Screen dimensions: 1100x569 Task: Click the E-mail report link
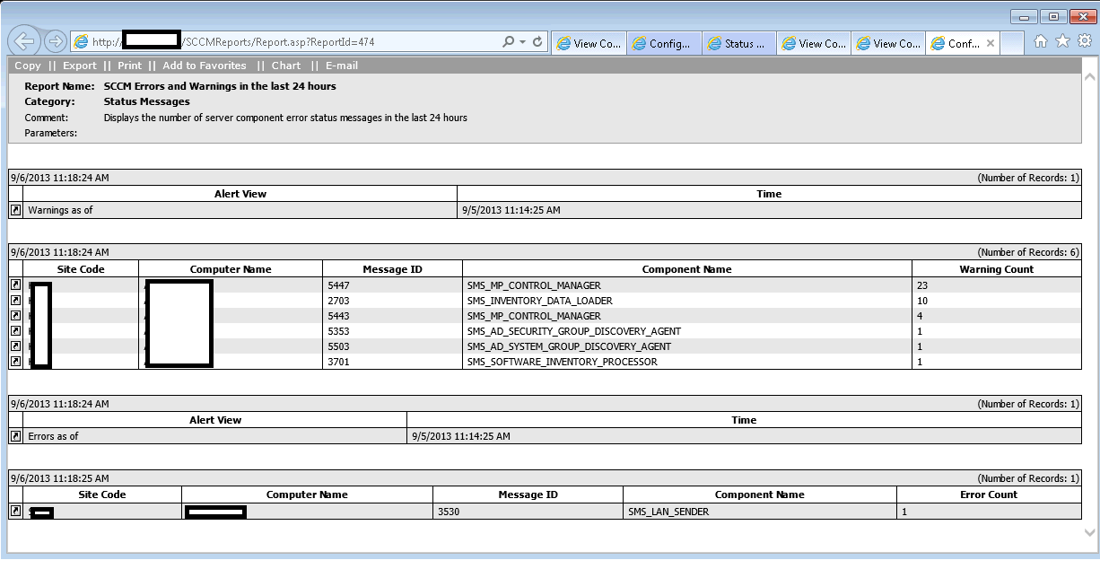tap(342, 66)
